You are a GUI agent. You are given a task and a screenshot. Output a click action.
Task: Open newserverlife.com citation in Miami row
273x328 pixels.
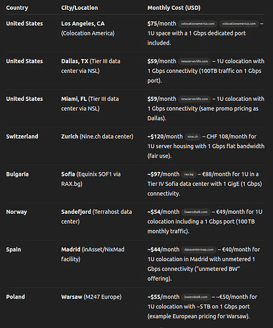(194, 99)
